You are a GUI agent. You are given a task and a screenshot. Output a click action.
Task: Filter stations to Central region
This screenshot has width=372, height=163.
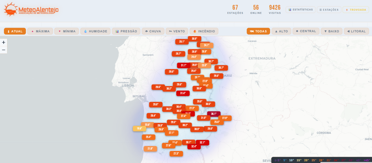pyautogui.click(x=306, y=31)
